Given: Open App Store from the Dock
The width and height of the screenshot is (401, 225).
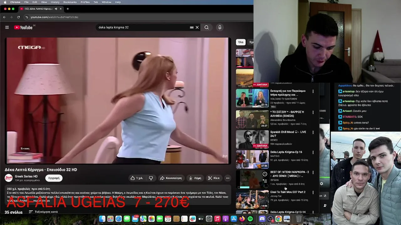Looking at the screenshot, I should pos(234,219).
